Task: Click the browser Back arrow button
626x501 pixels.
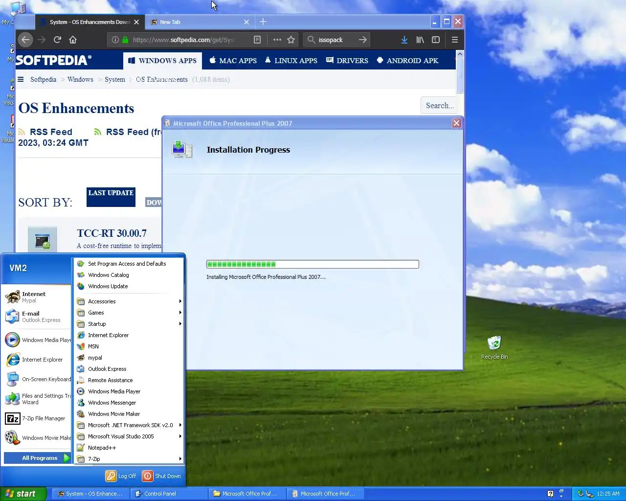Action: coord(26,40)
